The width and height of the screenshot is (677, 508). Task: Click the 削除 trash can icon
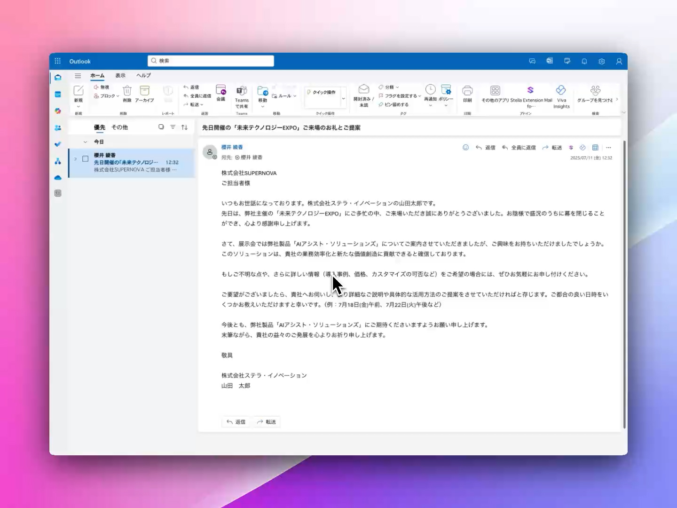(x=127, y=90)
